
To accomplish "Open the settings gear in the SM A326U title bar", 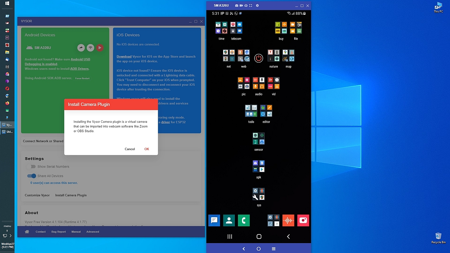I will coord(257,6).
